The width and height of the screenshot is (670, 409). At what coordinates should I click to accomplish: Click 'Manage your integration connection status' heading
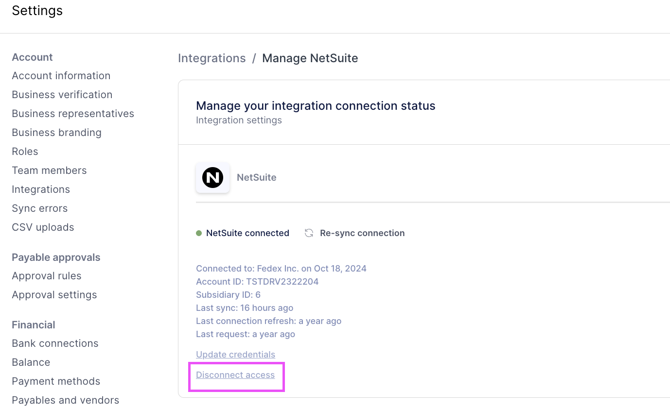click(316, 106)
